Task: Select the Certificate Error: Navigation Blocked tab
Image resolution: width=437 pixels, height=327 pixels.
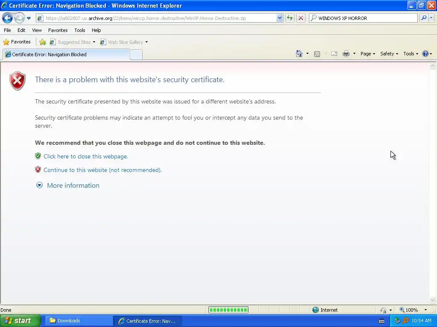Action: point(66,54)
